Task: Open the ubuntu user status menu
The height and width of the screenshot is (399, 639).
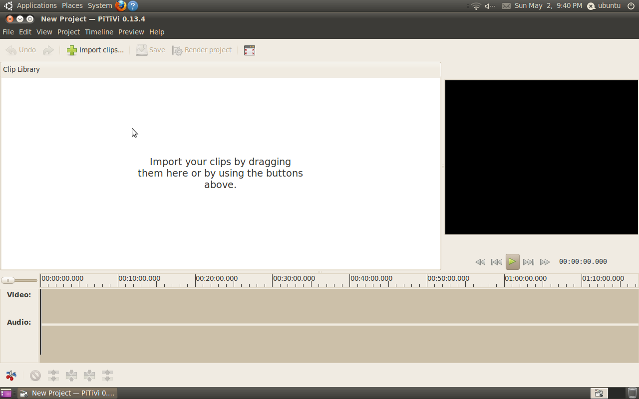Action: 604,5
